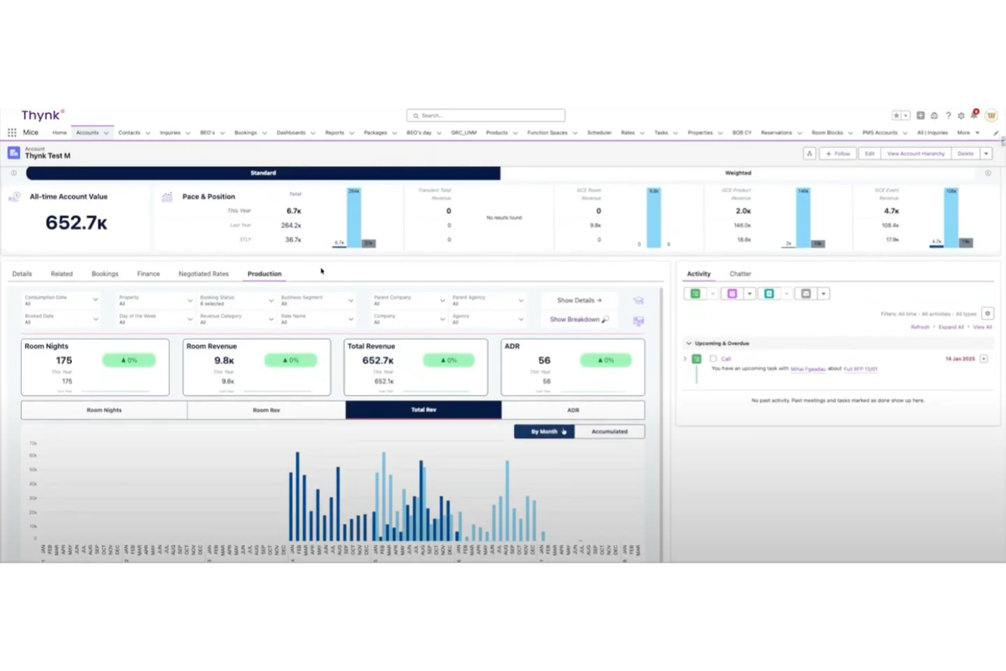Click the Call task green icon
1006x671 pixels.
pyautogui.click(x=697, y=358)
